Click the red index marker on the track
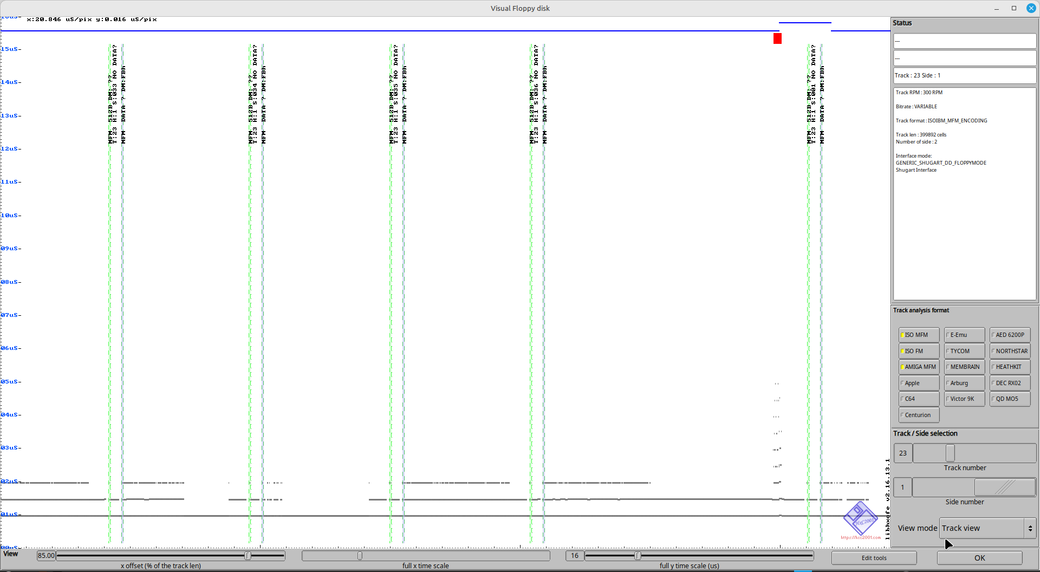 pos(777,38)
